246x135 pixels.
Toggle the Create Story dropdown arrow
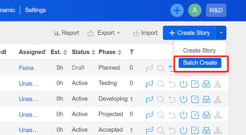(x=221, y=33)
